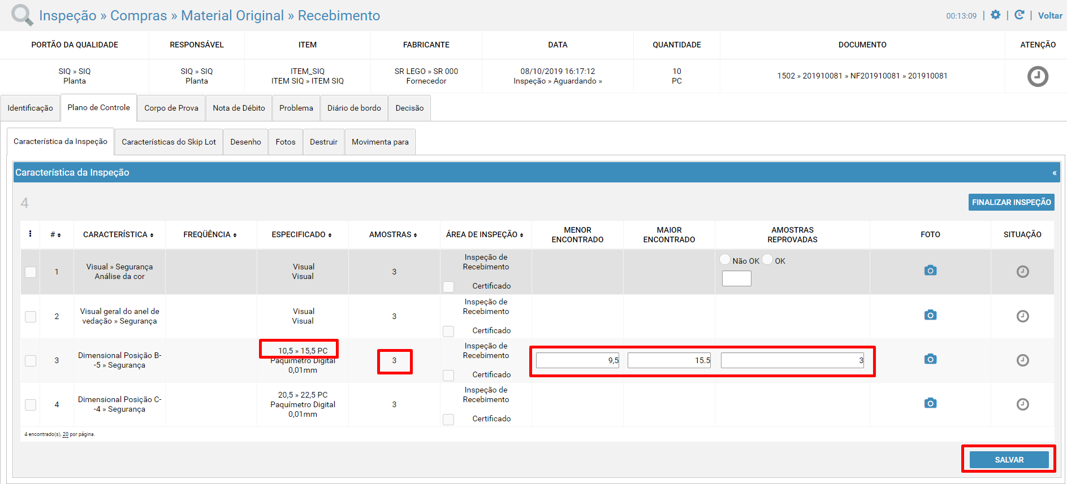Switch to the Identificação tab
This screenshot has height=484, width=1067.
tap(30, 108)
